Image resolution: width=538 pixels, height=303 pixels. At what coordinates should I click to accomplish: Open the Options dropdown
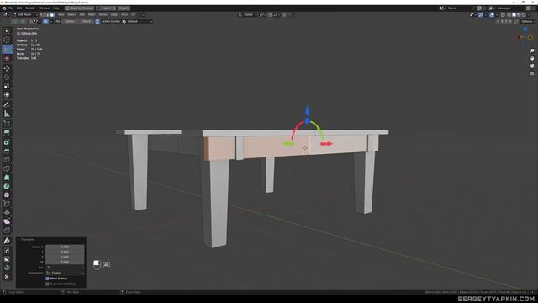[x=528, y=21]
